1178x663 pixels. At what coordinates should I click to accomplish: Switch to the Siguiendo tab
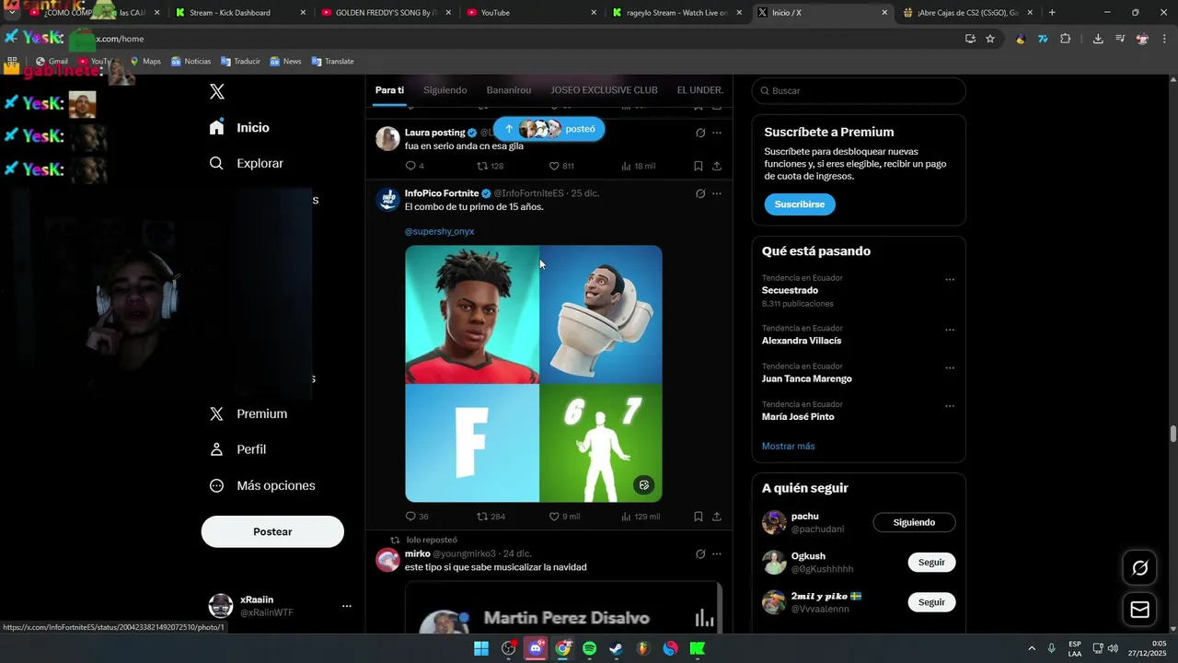click(445, 90)
